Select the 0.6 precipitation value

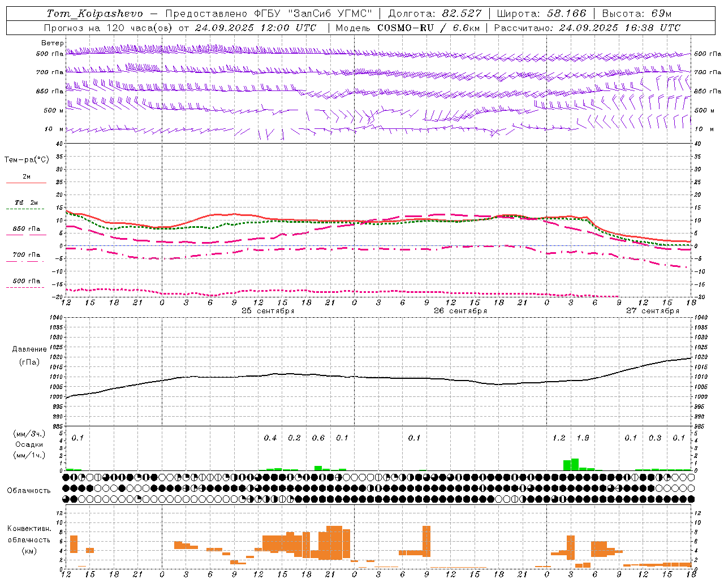click(x=318, y=438)
